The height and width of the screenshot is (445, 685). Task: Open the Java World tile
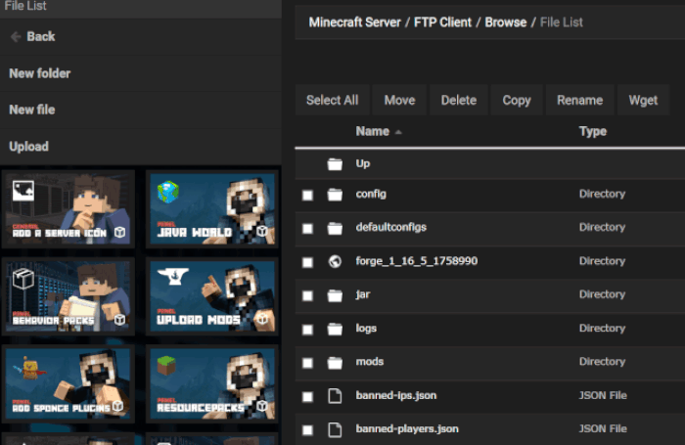pos(212,208)
